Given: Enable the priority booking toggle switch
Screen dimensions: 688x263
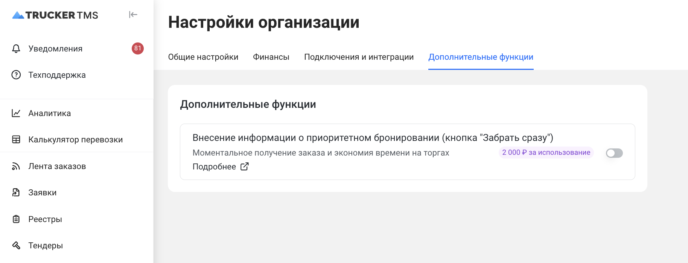Looking at the screenshot, I should pos(614,153).
